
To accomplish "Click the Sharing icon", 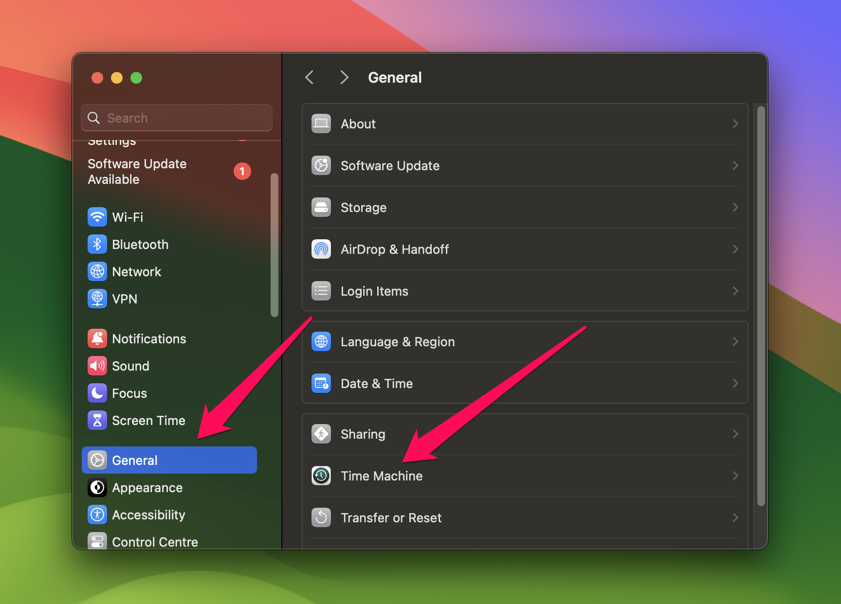I will 321,434.
